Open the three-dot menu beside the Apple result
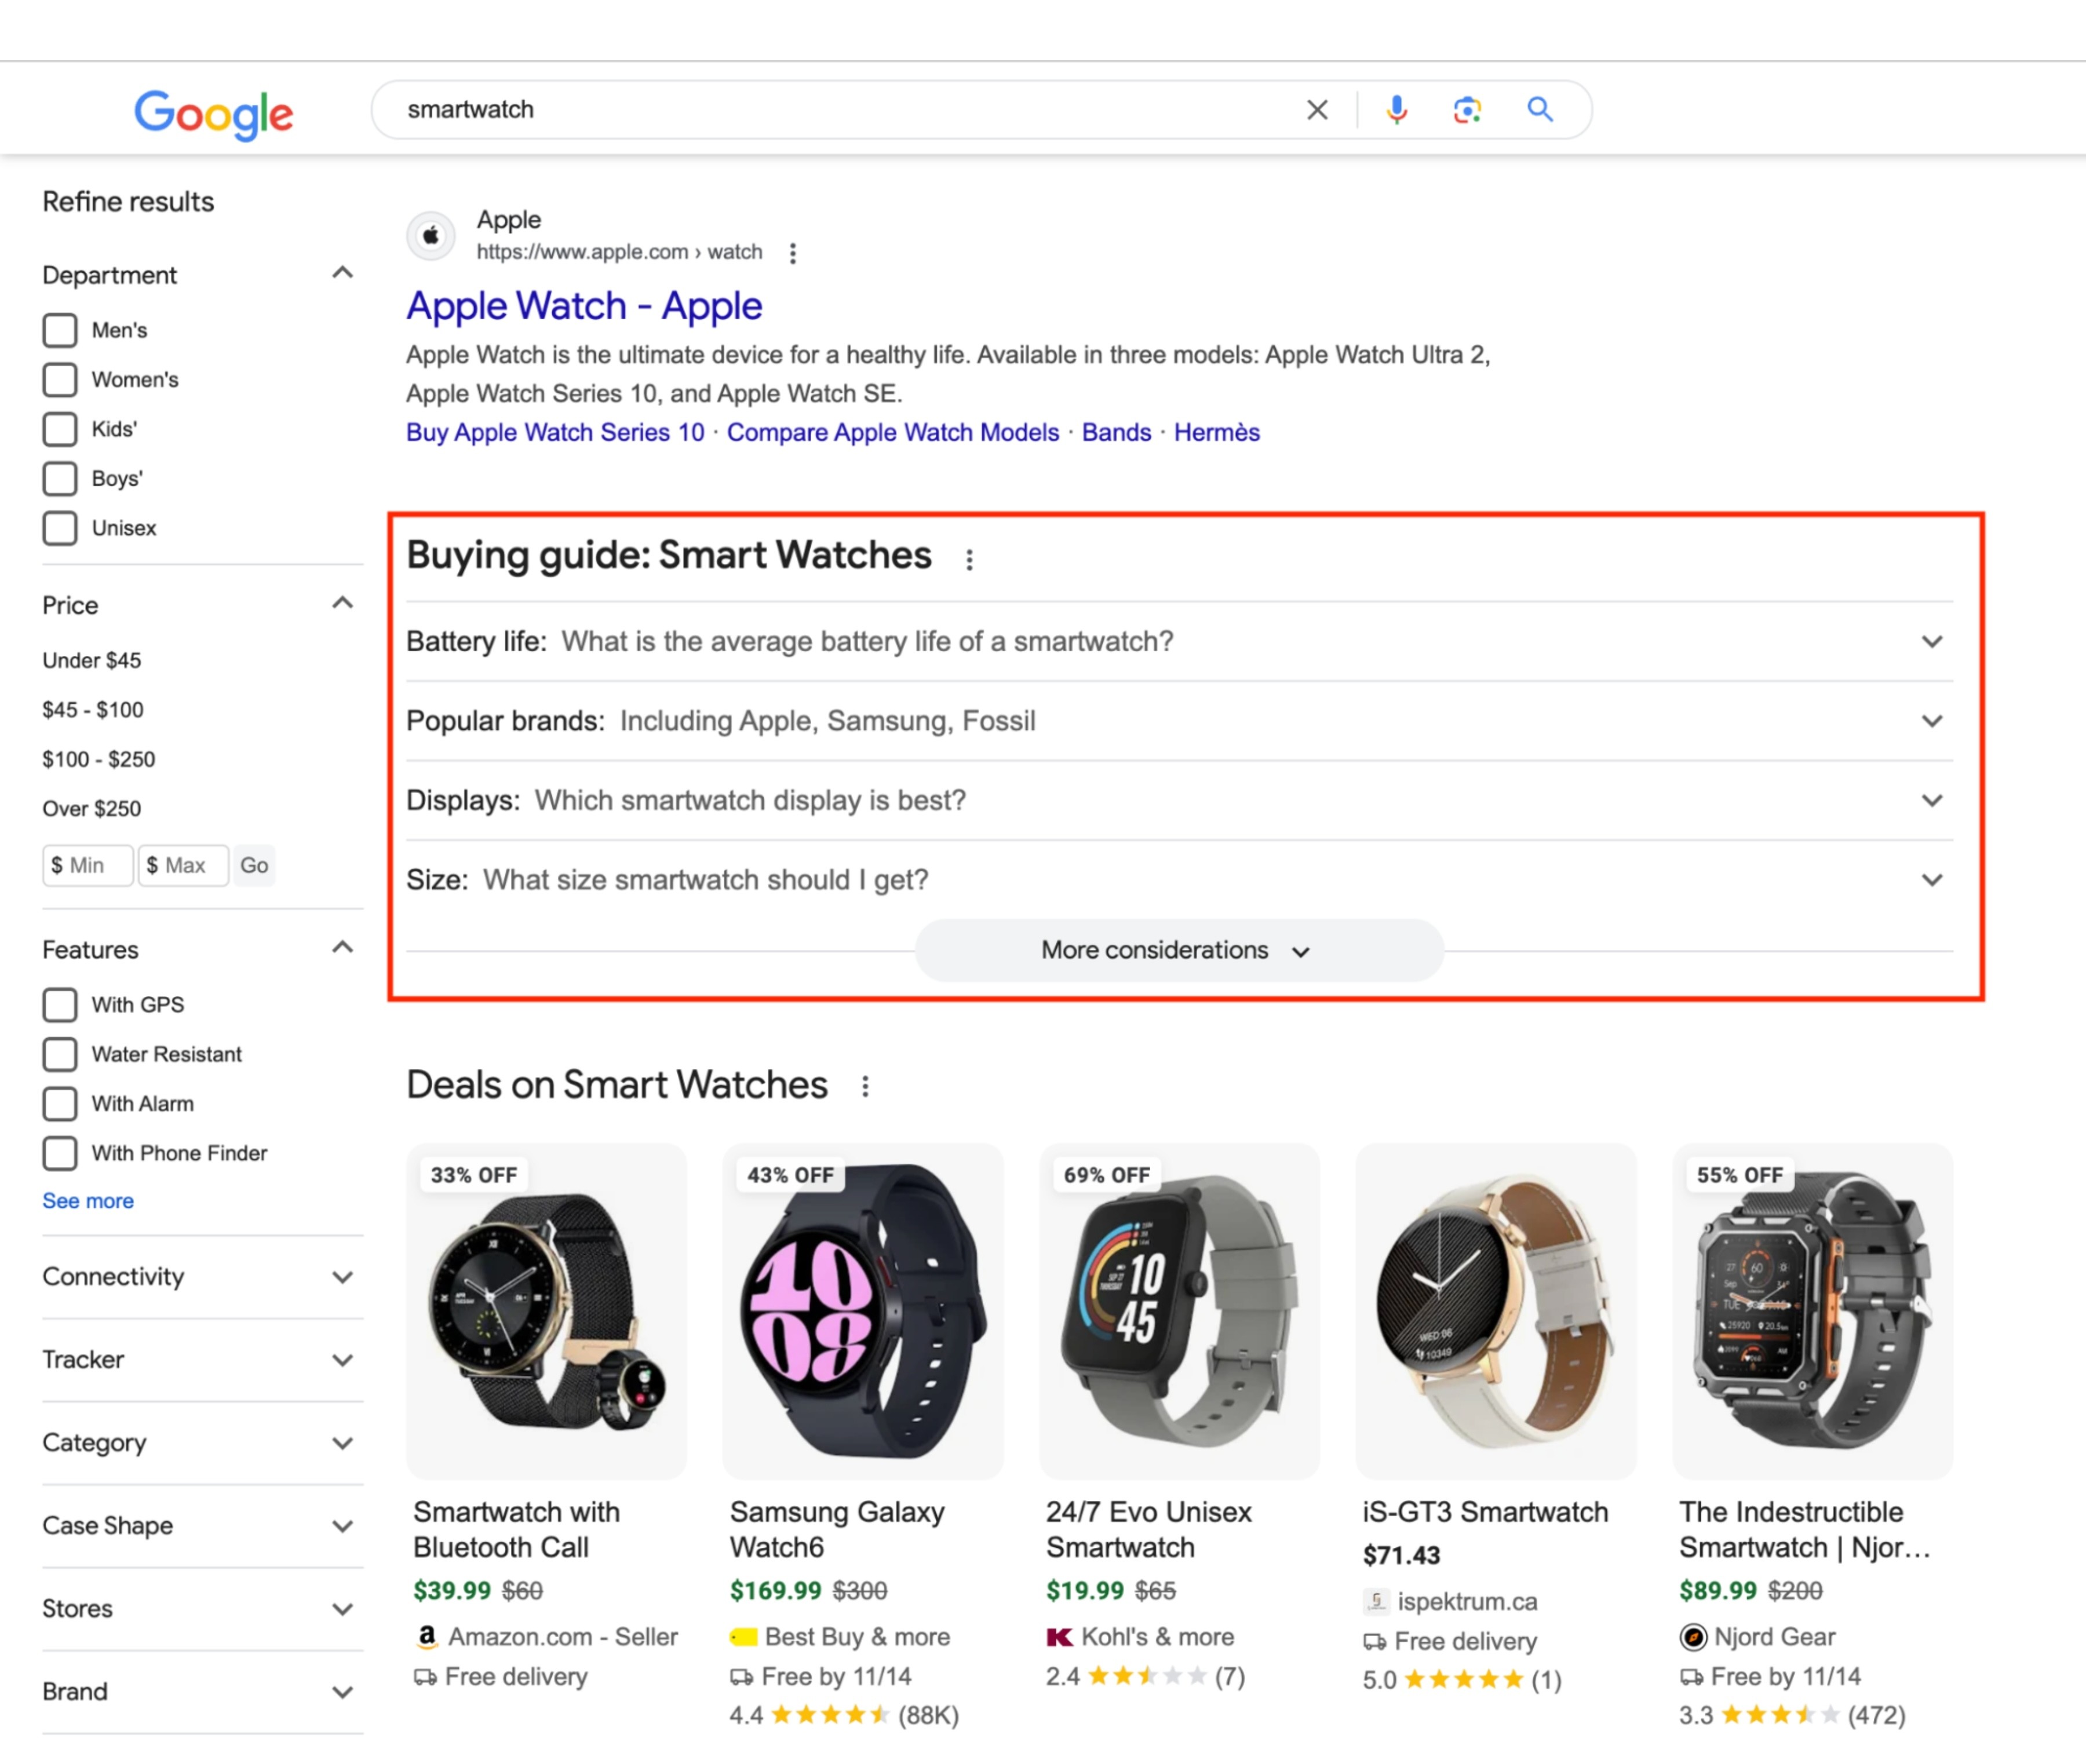The width and height of the screenshot is (2086, 1764). tap(792, 253)
